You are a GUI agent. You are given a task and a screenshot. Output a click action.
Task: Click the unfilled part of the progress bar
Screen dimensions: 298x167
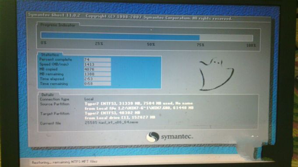[226, 38]
